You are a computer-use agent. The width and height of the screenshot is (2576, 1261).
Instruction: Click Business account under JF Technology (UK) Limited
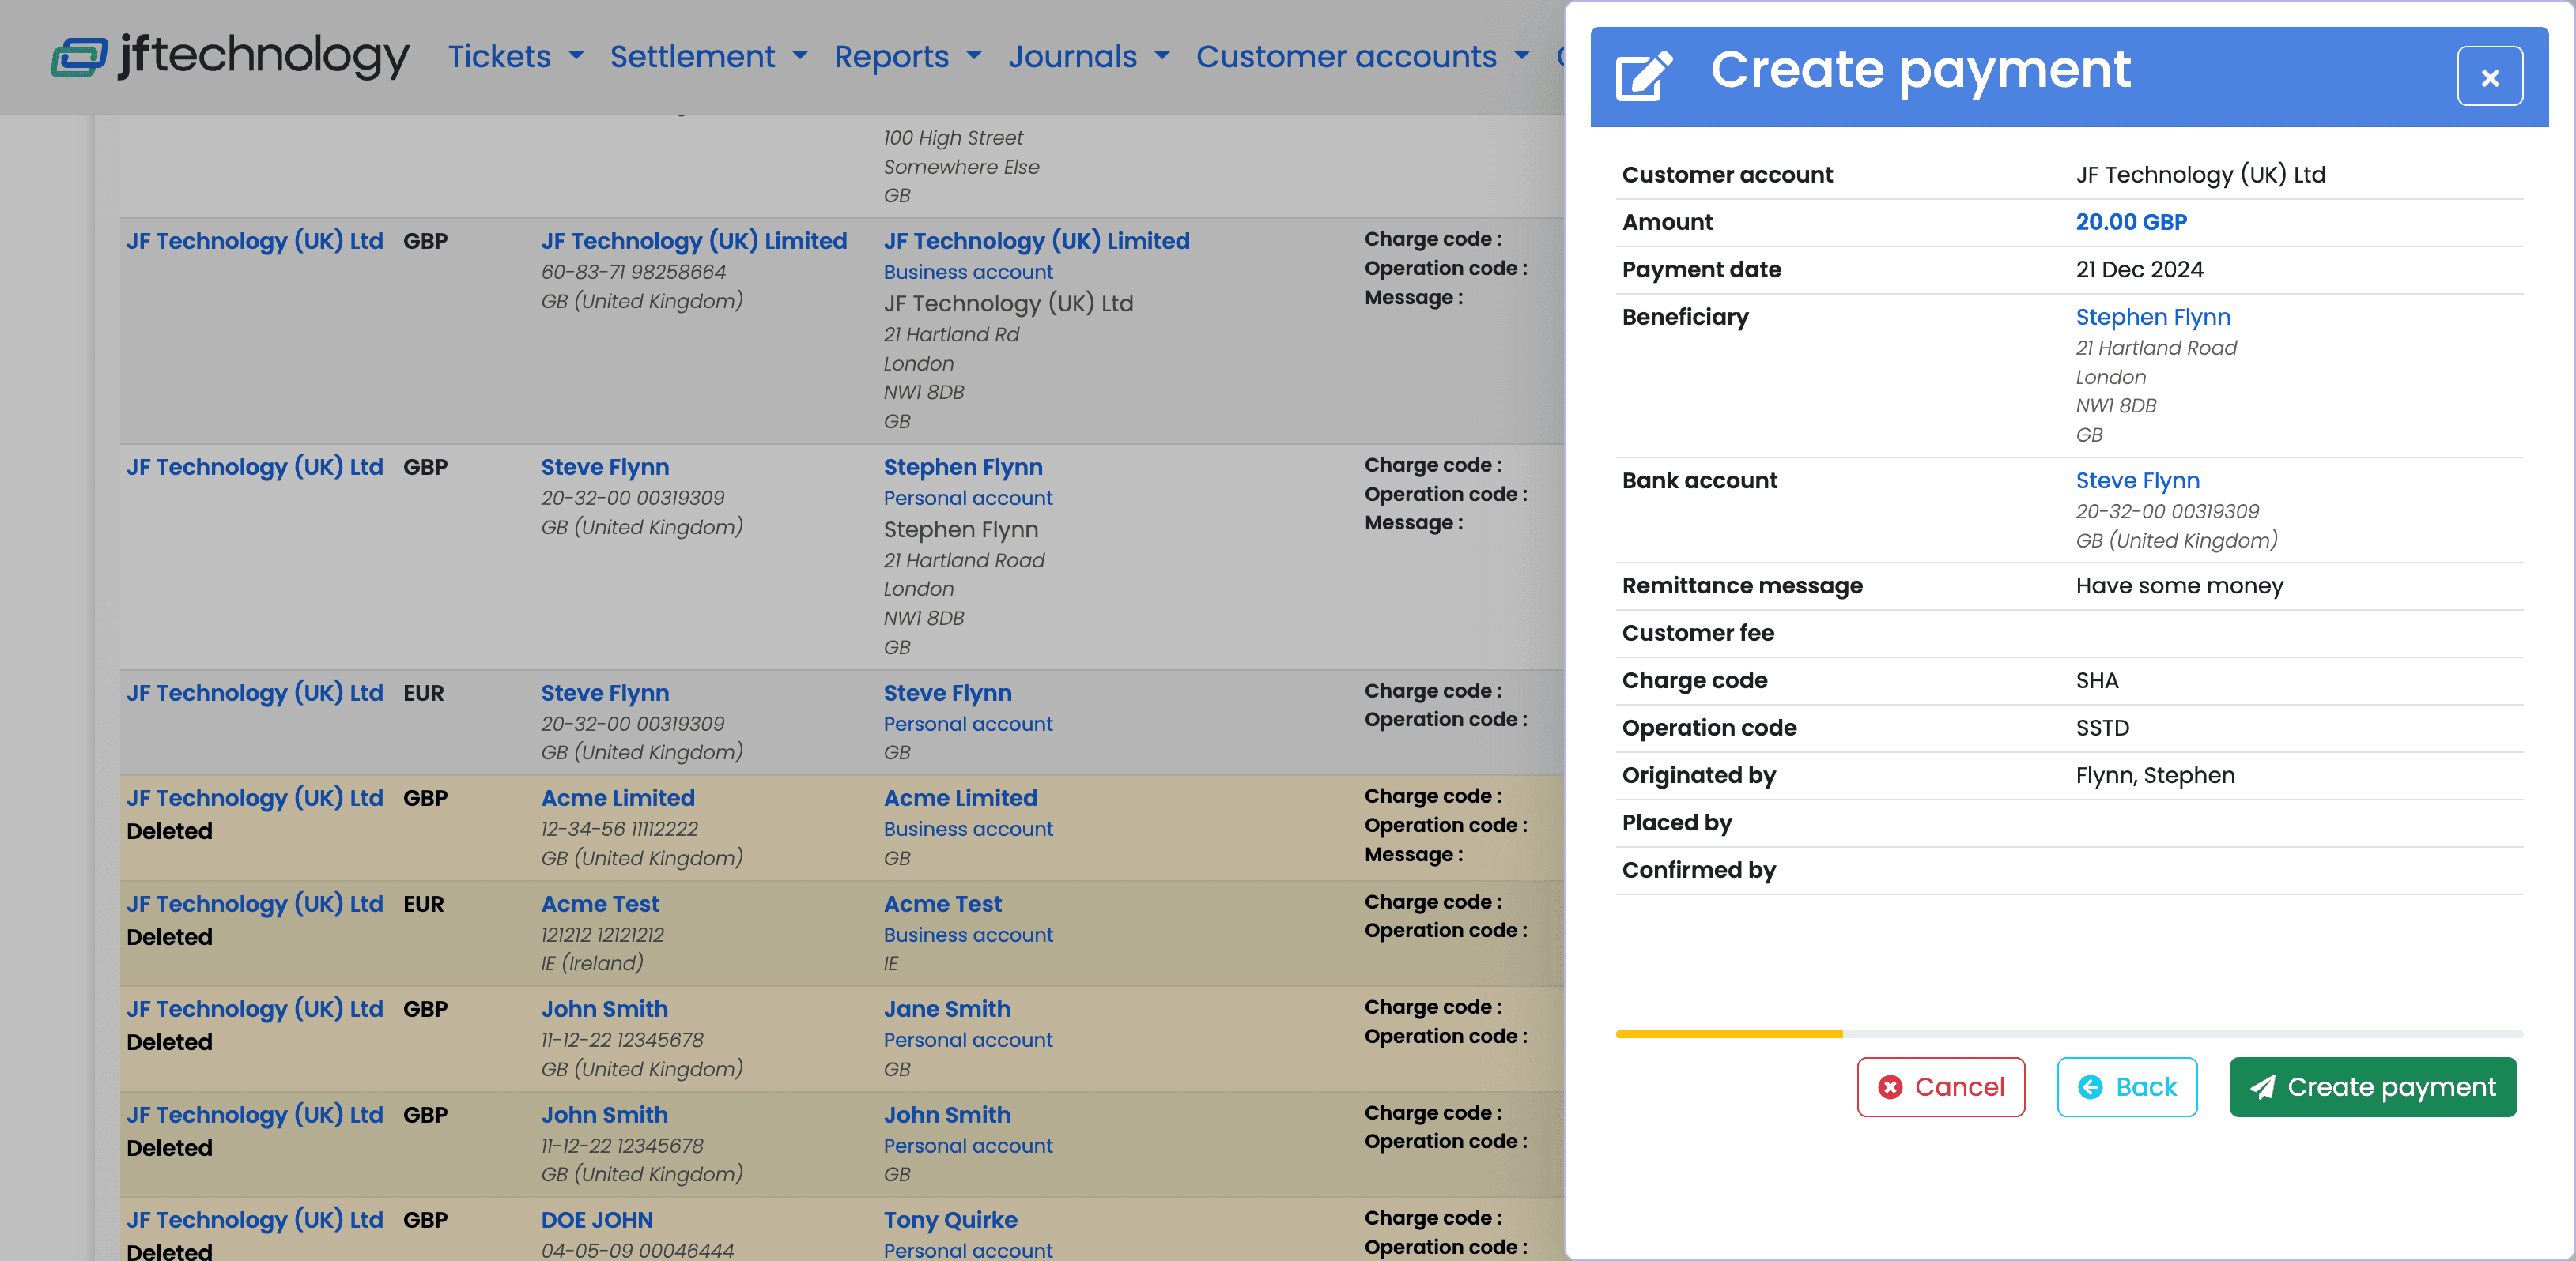point(967,272)
